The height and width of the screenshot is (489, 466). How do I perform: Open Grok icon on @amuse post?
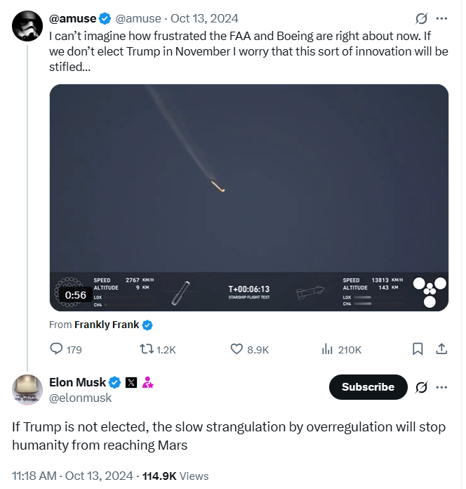pos(422,18)
